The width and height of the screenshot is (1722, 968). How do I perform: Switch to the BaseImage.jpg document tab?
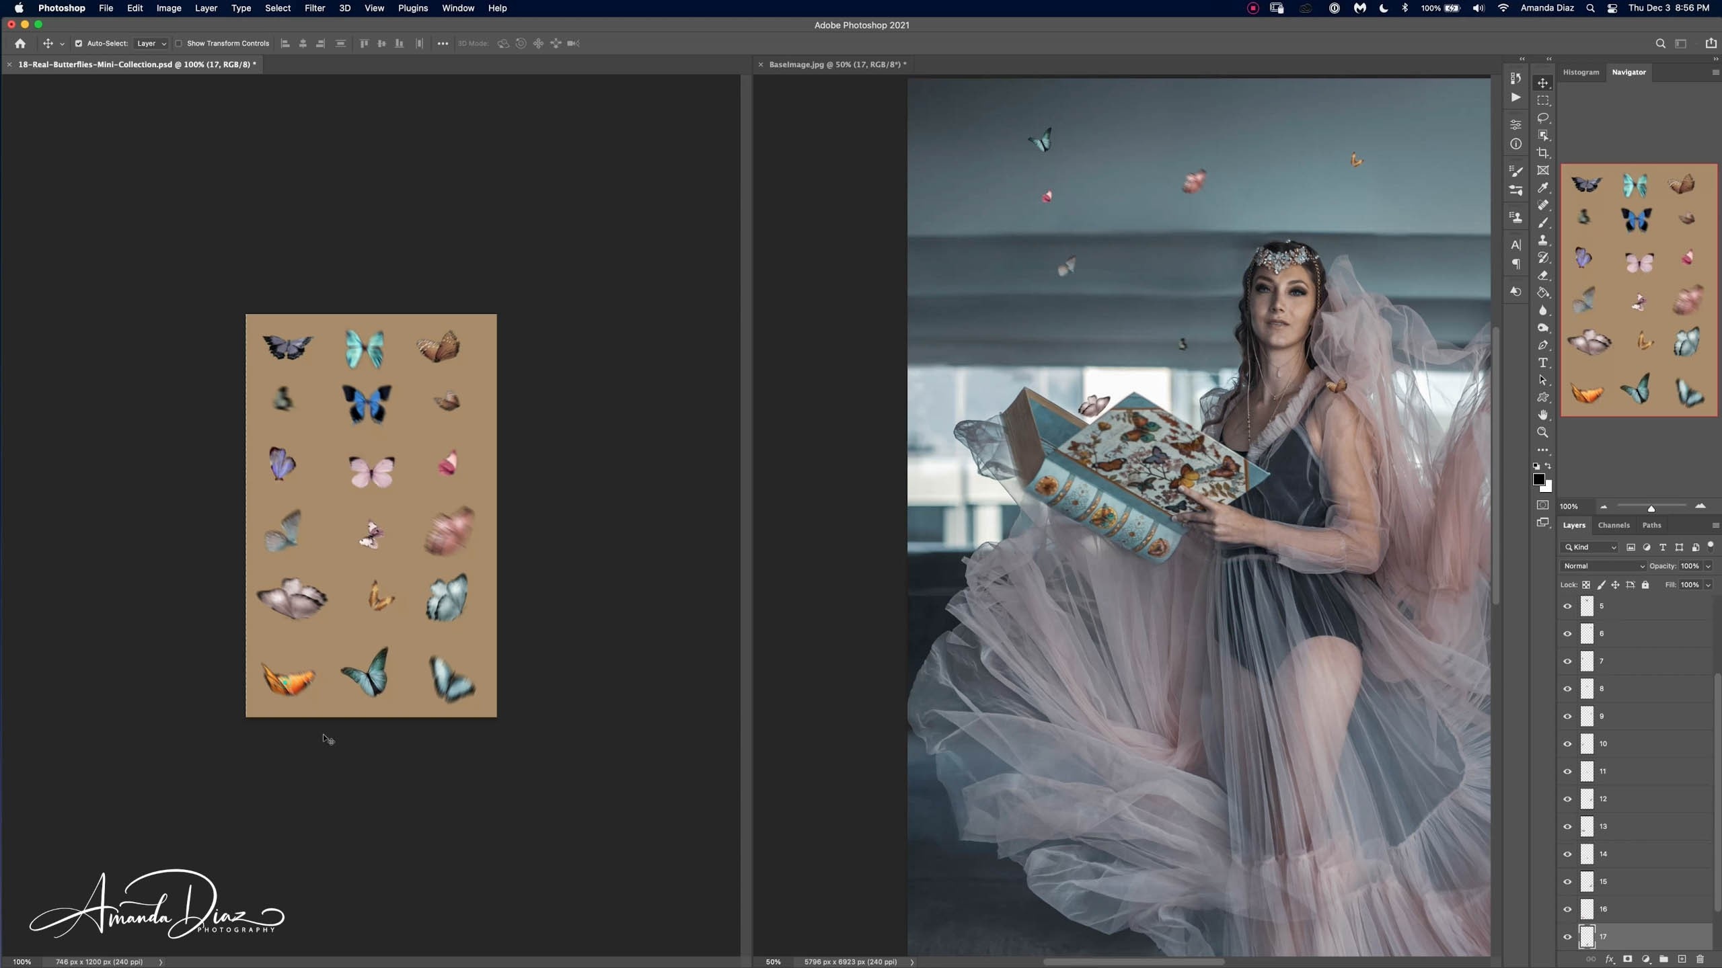pos(837,65)
